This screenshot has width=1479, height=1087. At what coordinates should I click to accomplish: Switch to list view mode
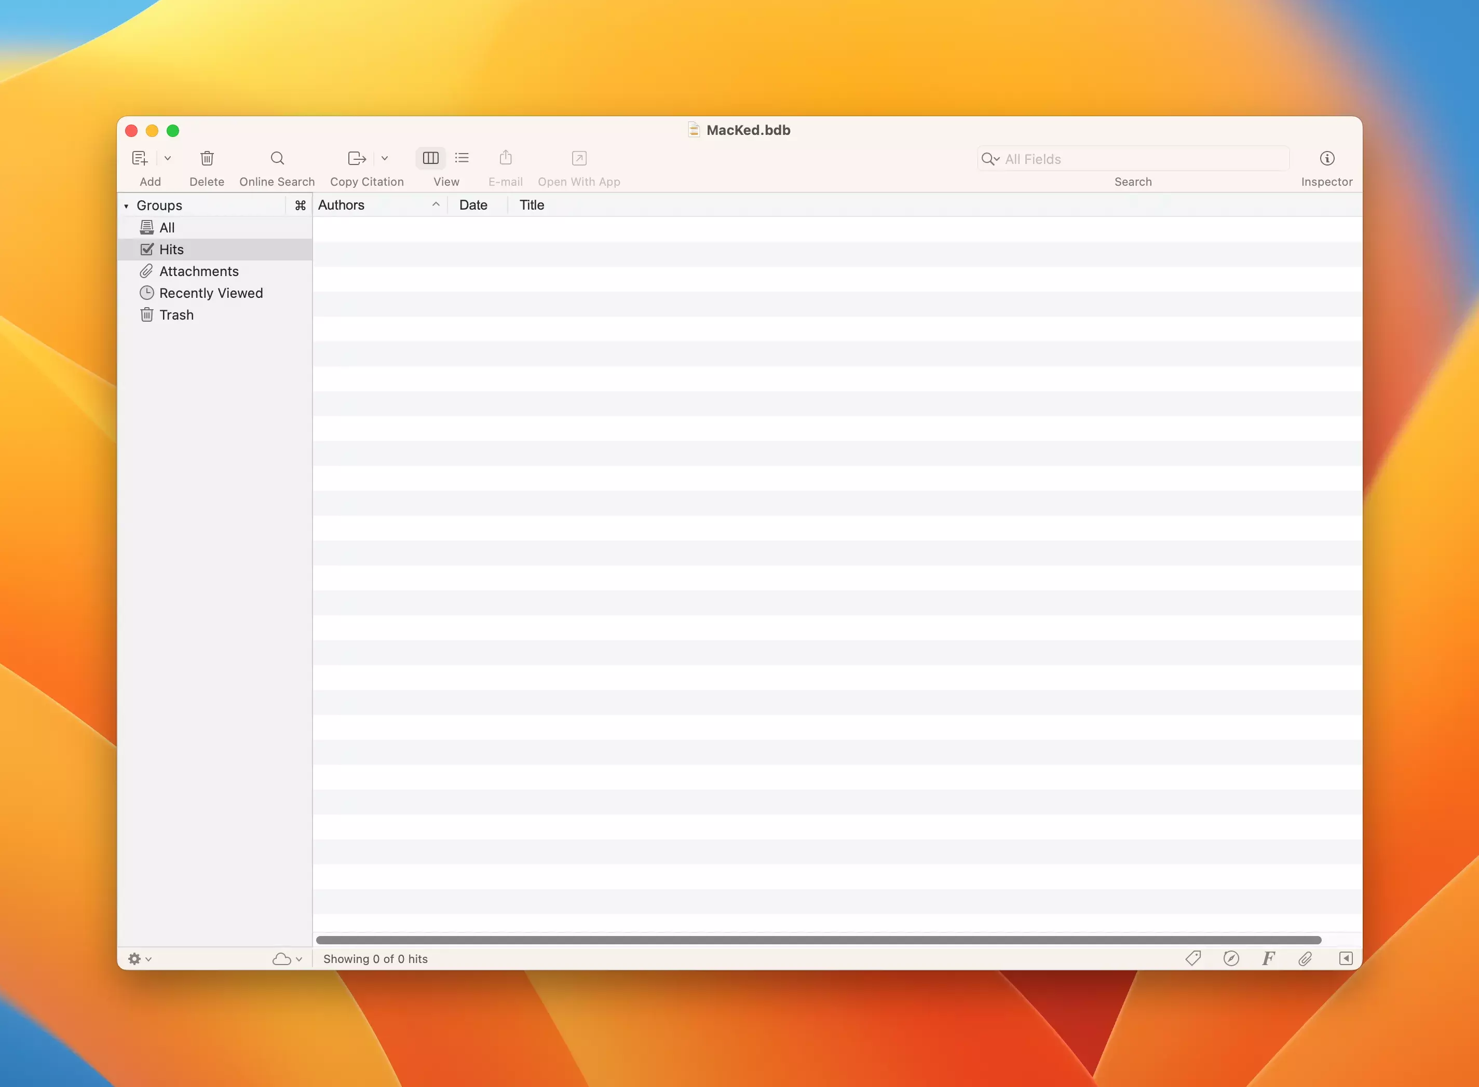coord(462,158)
